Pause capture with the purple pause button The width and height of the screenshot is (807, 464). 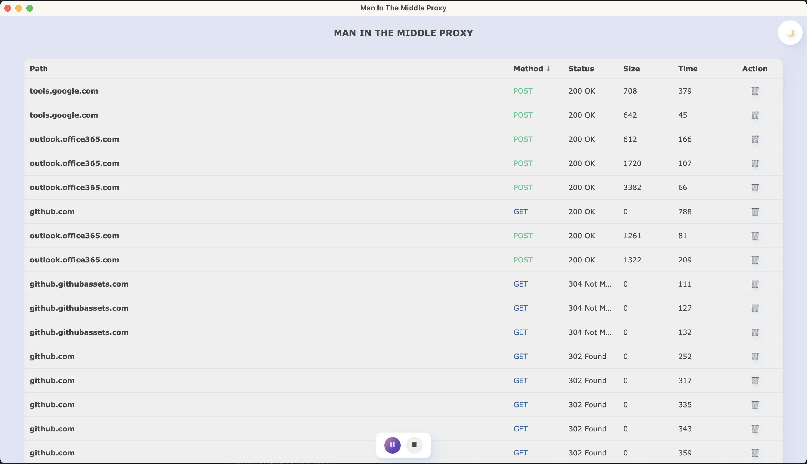pyautogui.click(x=392, y=445)
